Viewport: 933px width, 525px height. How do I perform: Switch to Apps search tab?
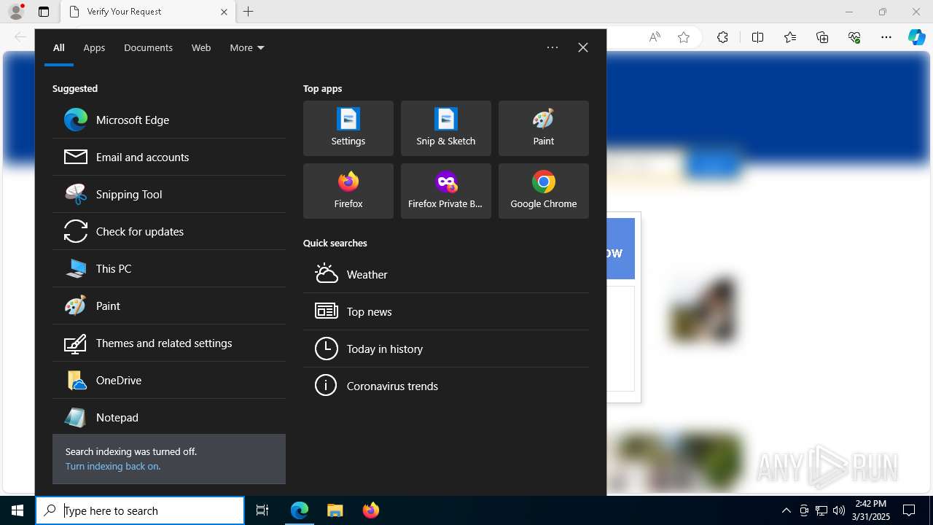click(94, 47)
